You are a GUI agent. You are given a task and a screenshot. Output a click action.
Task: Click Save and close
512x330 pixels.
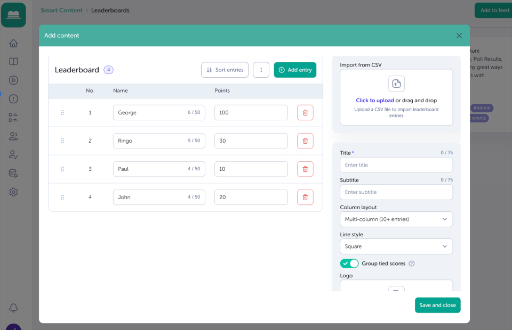[x=437, y=305]
